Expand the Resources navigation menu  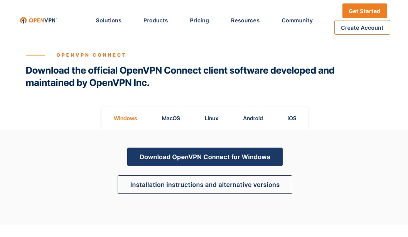coord(245,20)
